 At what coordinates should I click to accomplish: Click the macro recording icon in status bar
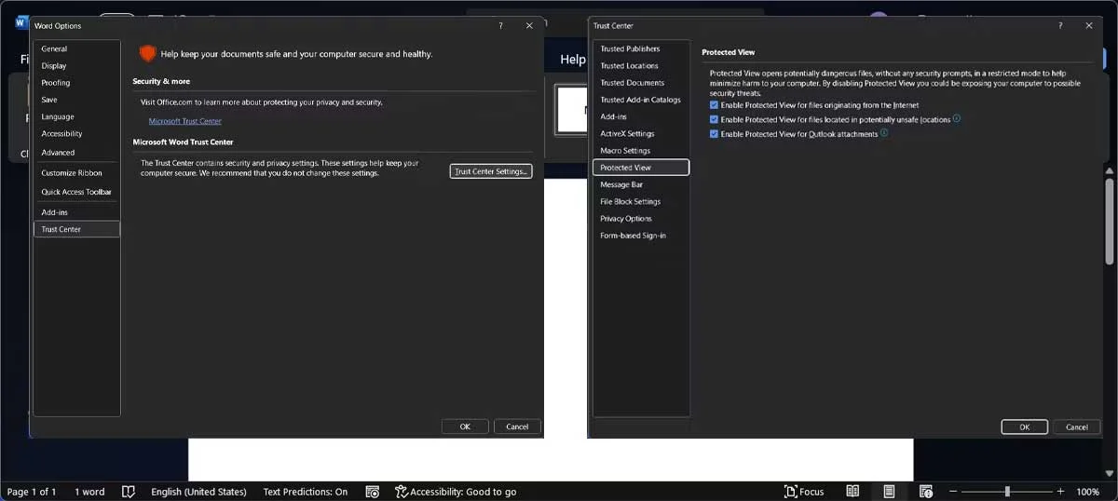372,492
